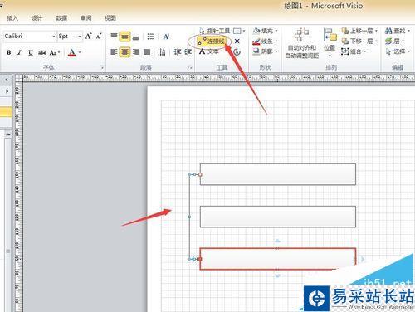Click the Text Block rotate tool
415x312 pixels.
(x=237, y=51)
